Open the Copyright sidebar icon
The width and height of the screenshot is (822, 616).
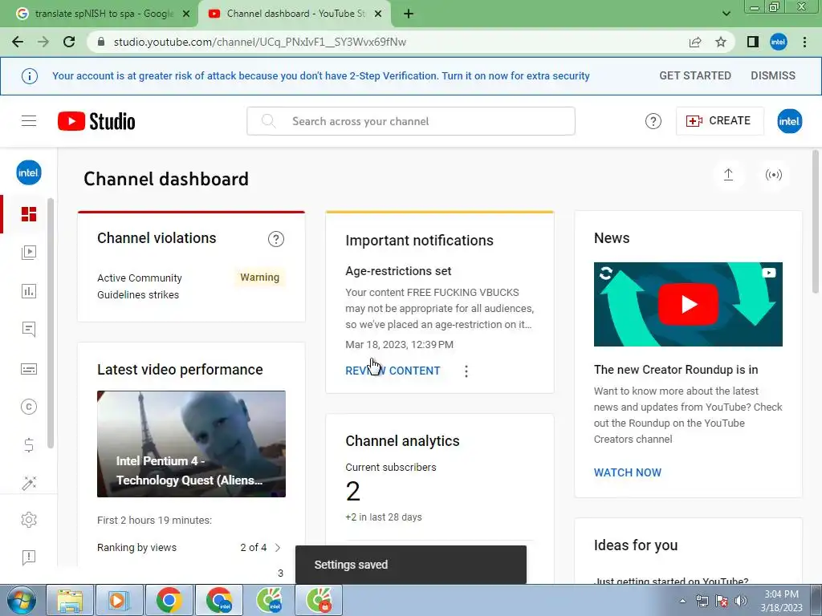pos(29,407)
